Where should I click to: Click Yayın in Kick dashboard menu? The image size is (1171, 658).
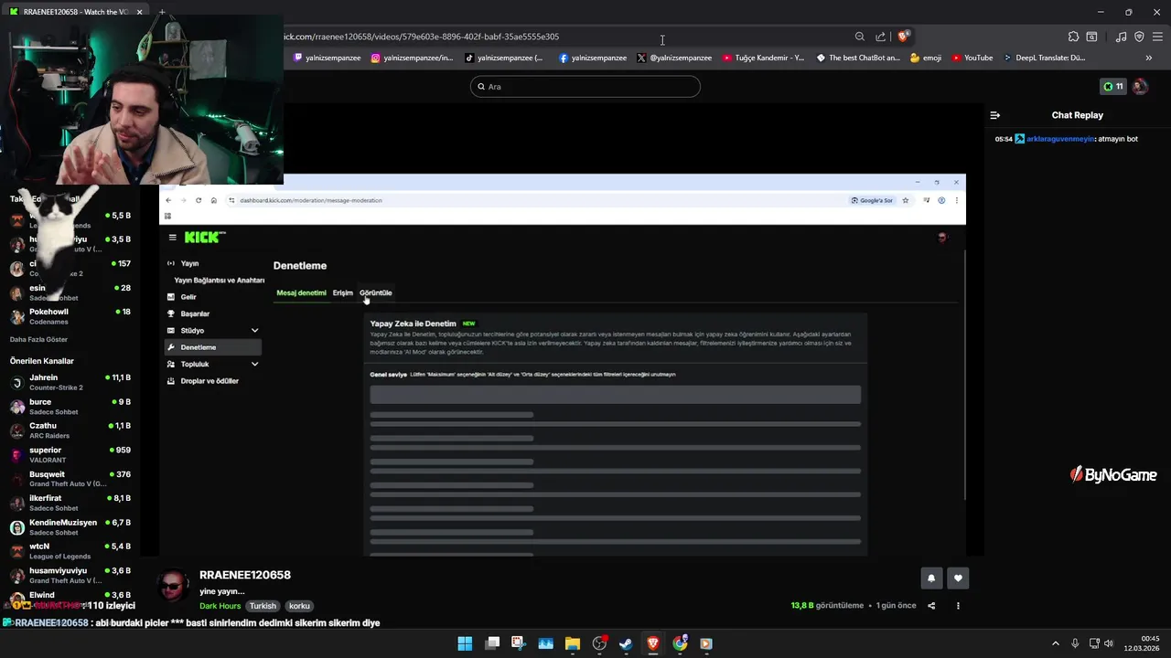tap(189, 263)
